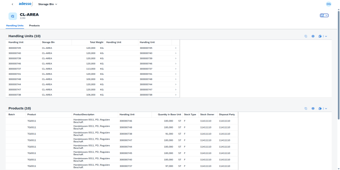The height and width of the screenshot is (170, 340).
Task: Click the vertical page scrollbar
Action: pos(338,80)
